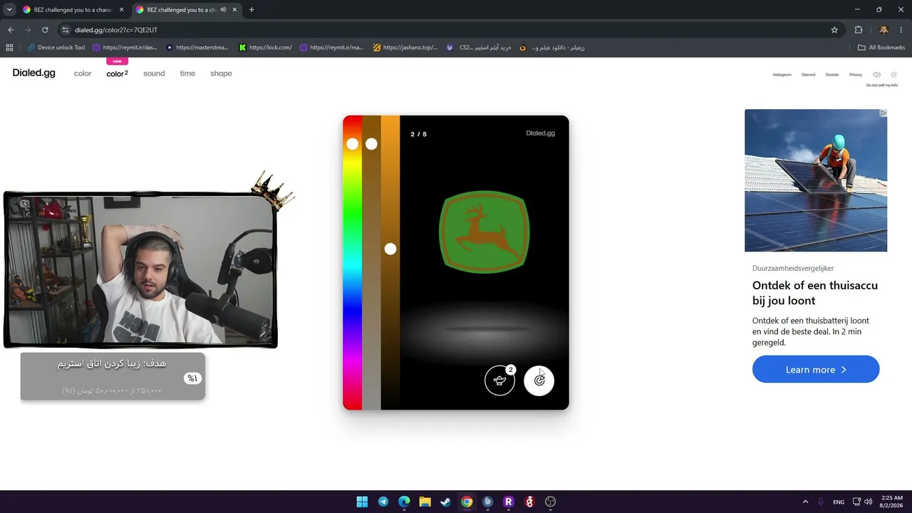
Task: Toggle site sound with speaker icon
Action: 876,75
